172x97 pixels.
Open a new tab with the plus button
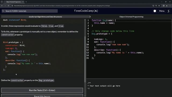26,2
